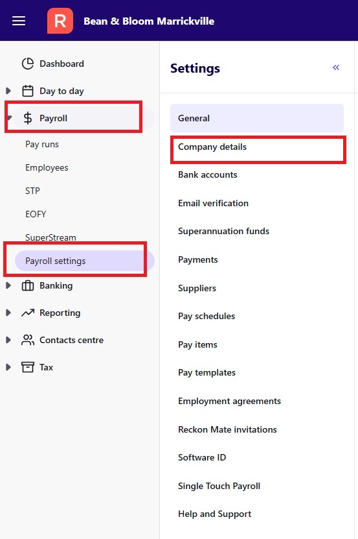The height and width of the screenshot is (539, 358).
Task: Select Payroll settings in sidebar
Action: coord(84,261)
